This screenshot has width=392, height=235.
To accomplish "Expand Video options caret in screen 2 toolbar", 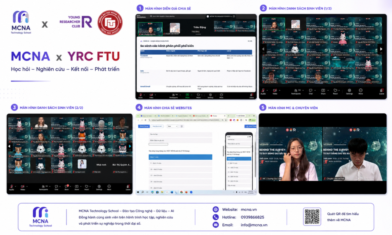I will pyautogui.click(x=279, y=90).
